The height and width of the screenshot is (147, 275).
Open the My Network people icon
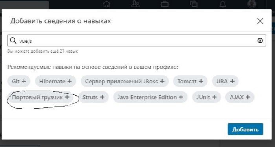coord(136,4)
